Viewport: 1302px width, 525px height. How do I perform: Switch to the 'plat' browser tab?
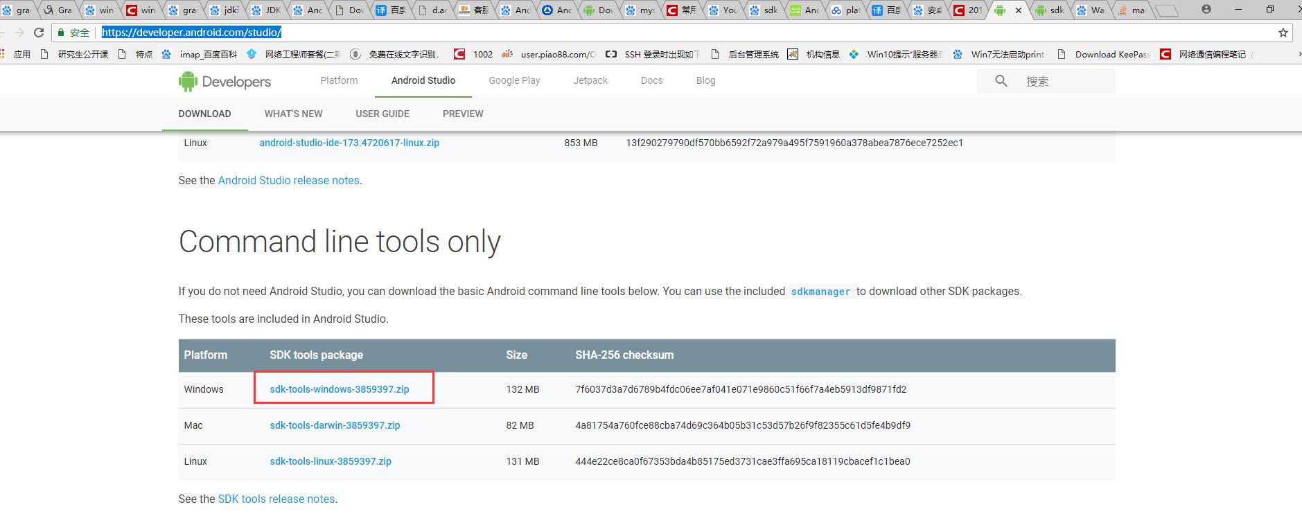pyautogui.click(x=846, y=10)
